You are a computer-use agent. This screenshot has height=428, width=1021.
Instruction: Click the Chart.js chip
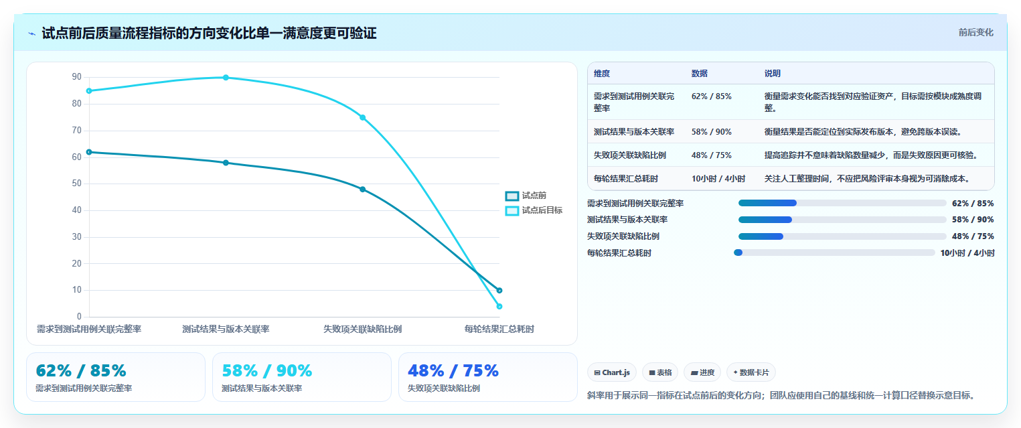click(x=612, y=372)
